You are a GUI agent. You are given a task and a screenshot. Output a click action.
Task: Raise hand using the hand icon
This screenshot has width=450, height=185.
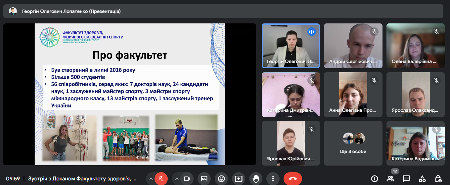coord(256,179)
